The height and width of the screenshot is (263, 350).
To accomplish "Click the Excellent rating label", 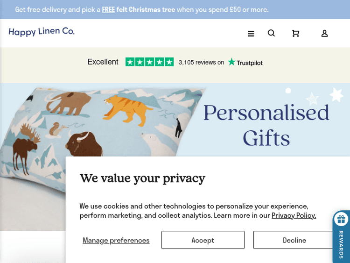I will pyautogui.click(x=103, y=62).
